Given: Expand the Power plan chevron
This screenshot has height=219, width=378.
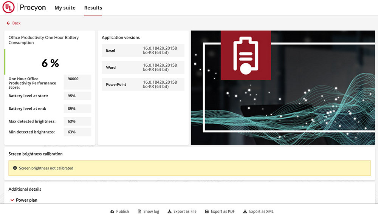Looking at the screenshot, I should point(12,200).
